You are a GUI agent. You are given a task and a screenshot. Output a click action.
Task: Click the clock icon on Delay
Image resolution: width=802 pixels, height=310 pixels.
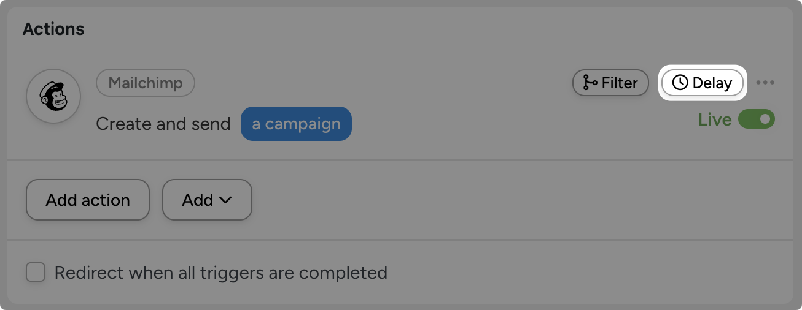pos(680,83)
